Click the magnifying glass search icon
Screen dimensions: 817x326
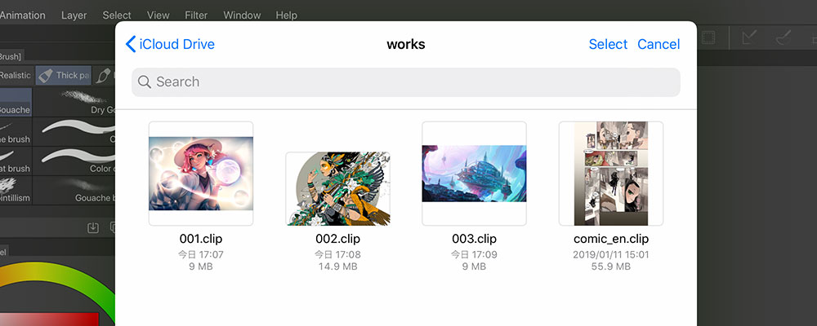click(x=145, y=81)
